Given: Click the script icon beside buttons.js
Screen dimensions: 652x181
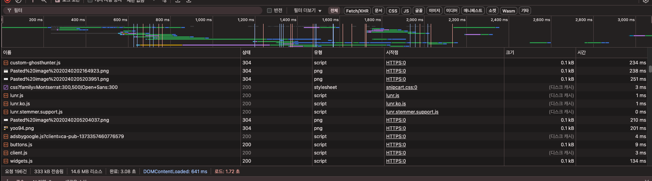Looking at the screenshot, I should click(x=6, y=145).
